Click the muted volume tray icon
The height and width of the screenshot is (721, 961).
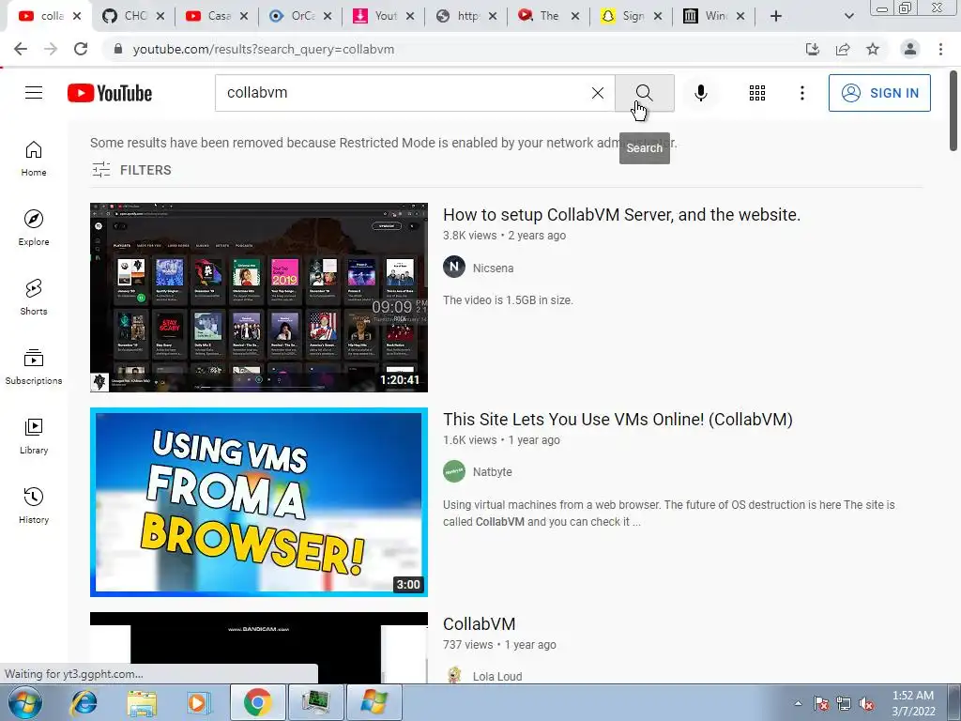[x=866, y=703]
